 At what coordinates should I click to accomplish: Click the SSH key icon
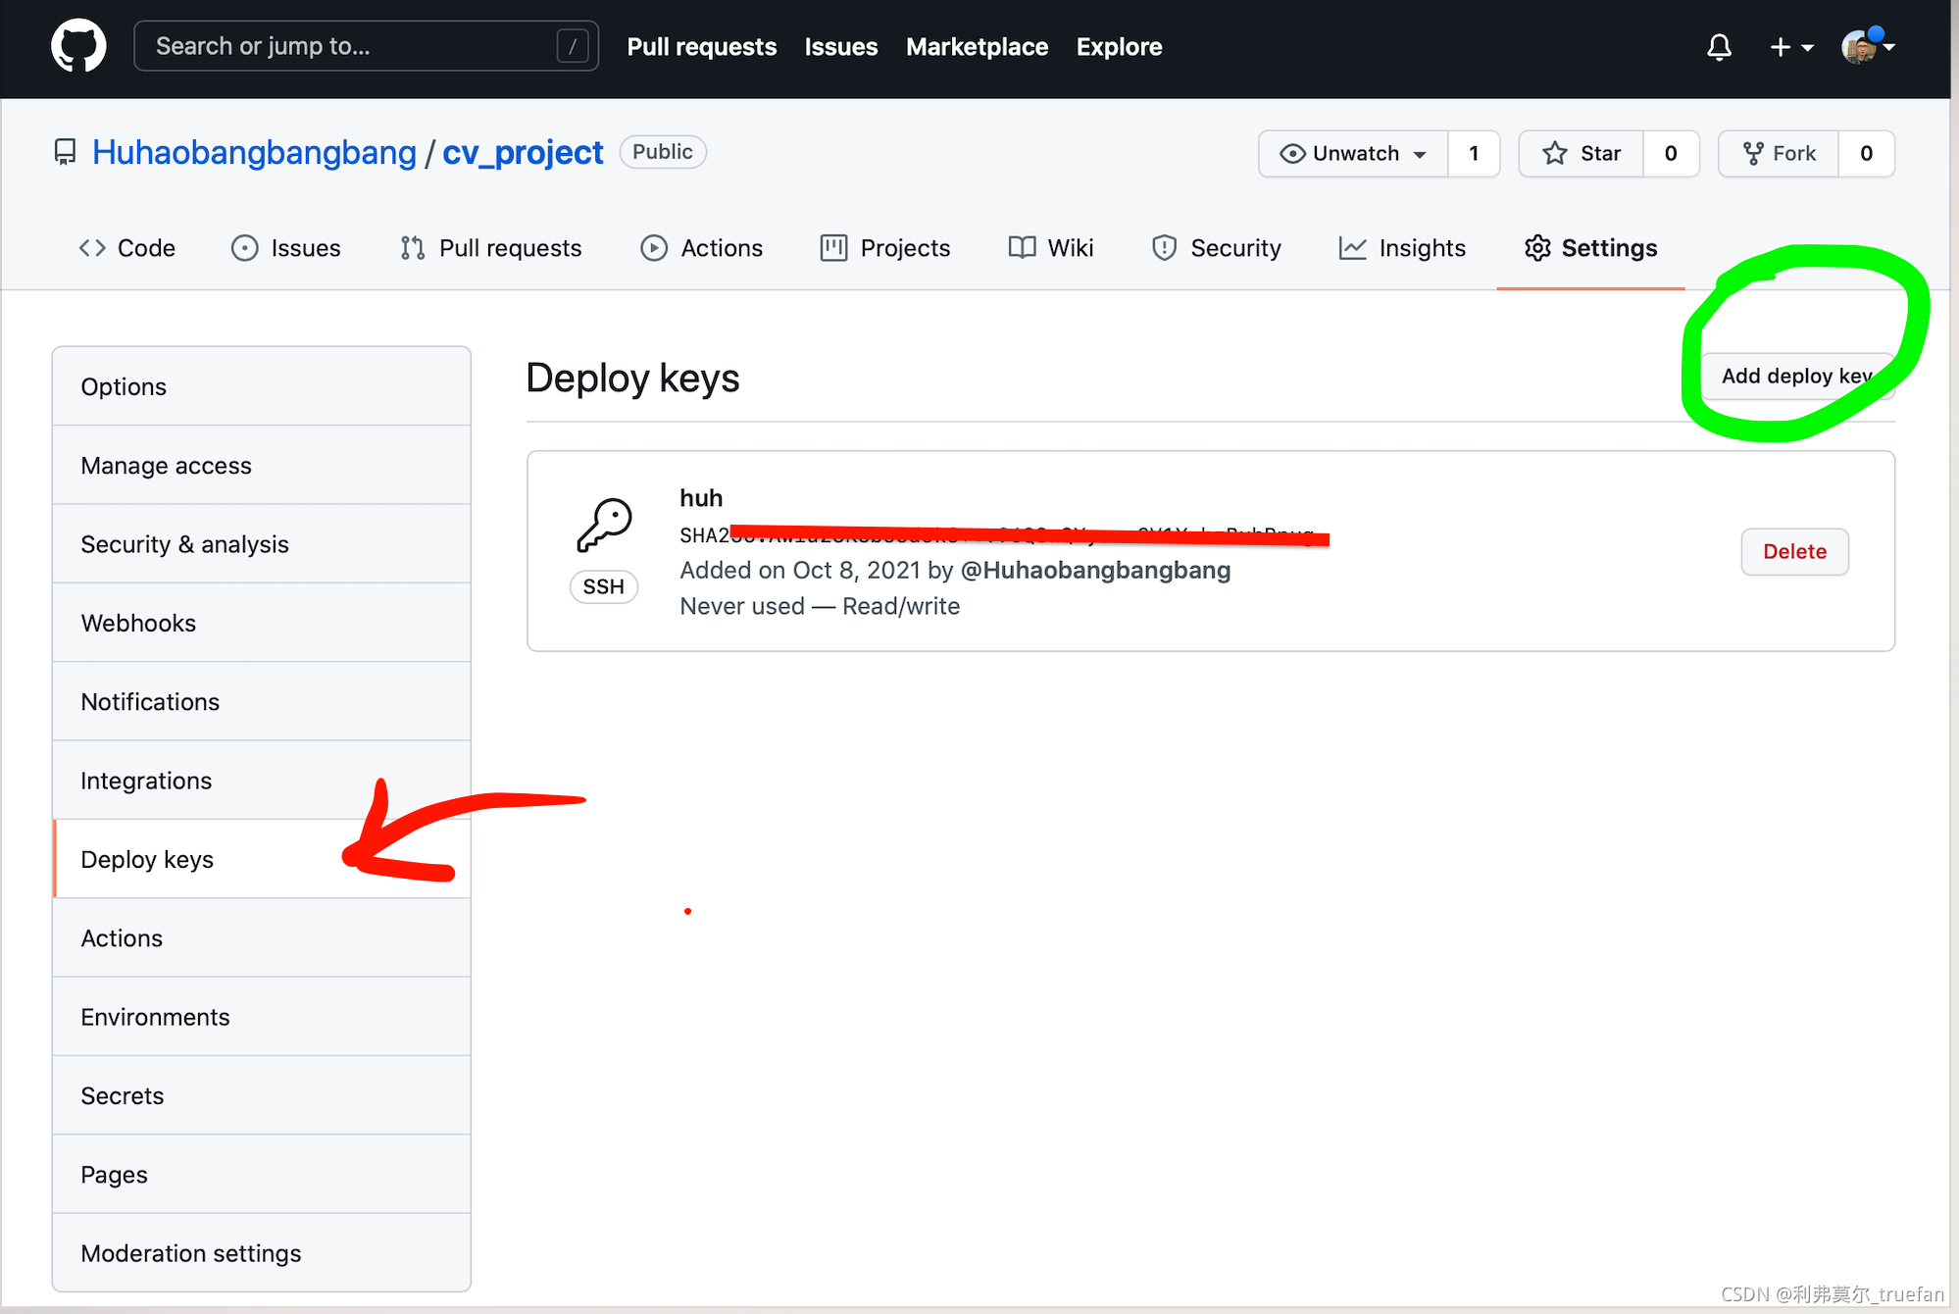(x=604, y=523)
